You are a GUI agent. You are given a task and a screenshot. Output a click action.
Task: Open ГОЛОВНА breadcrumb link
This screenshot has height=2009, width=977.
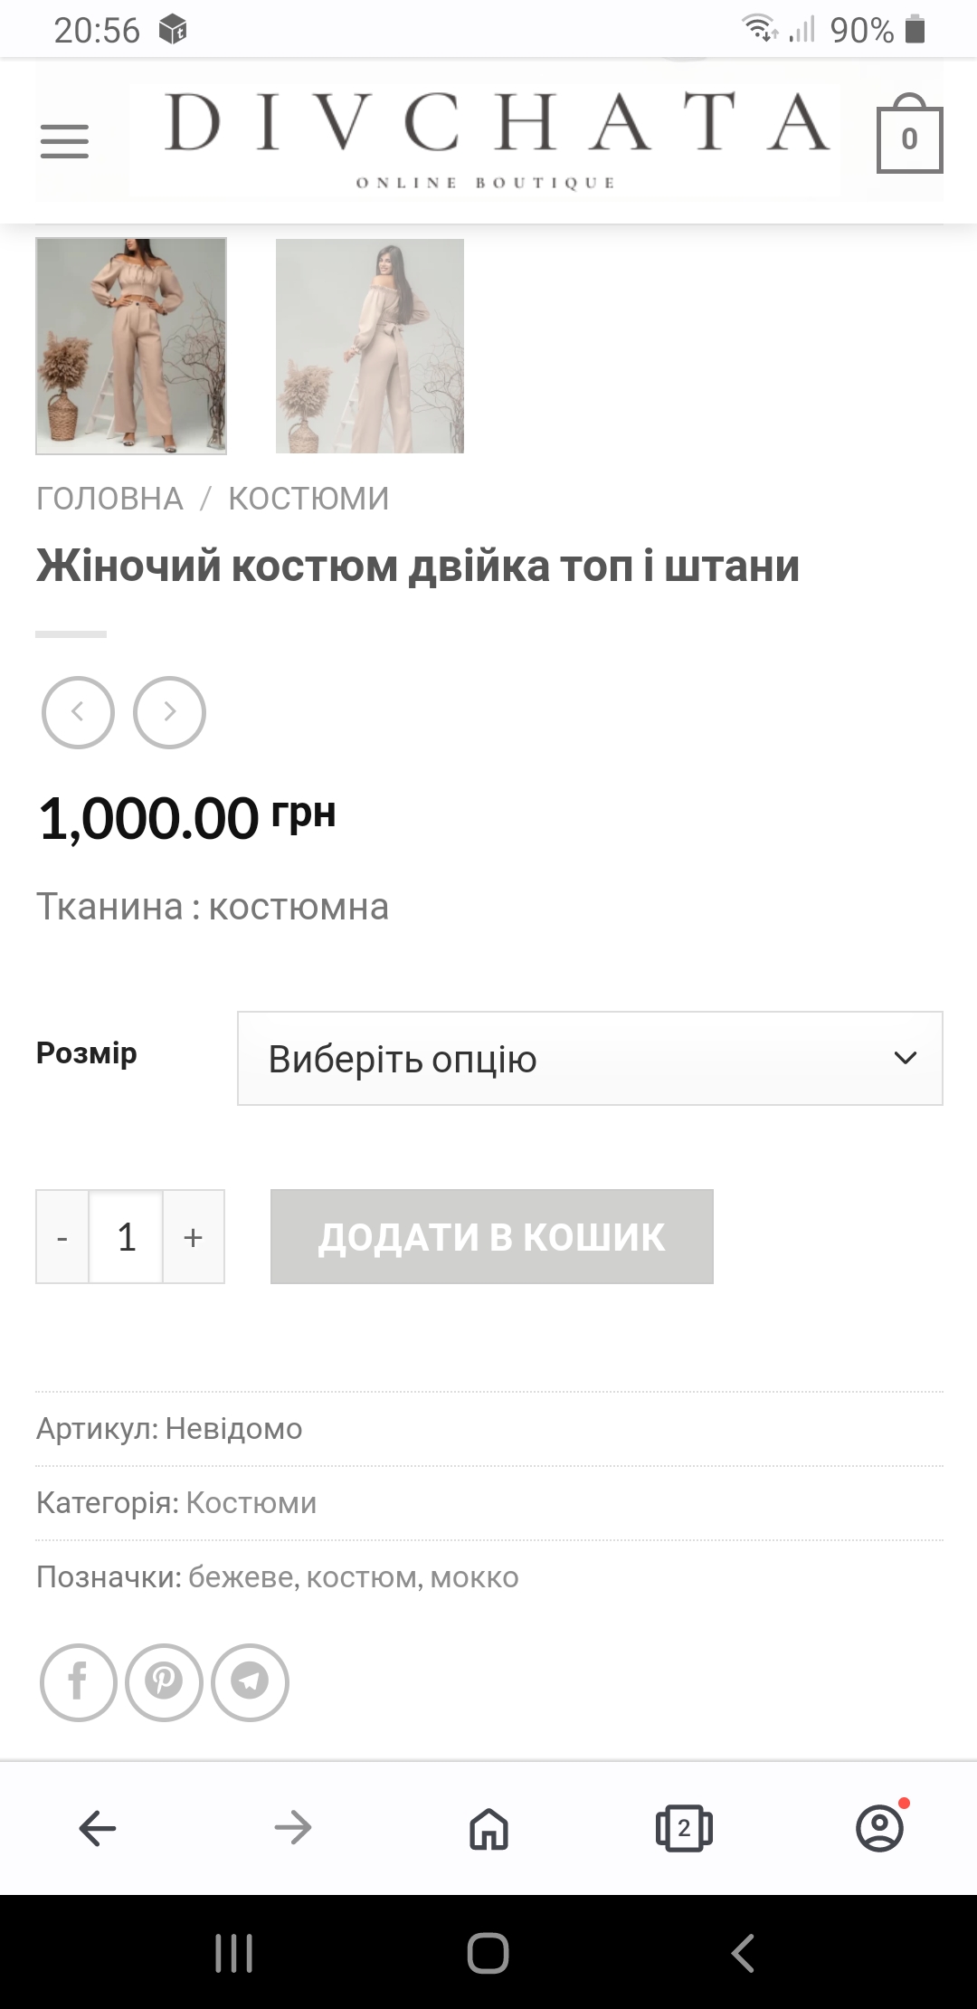pyautogui.click(x=109, y=499)
